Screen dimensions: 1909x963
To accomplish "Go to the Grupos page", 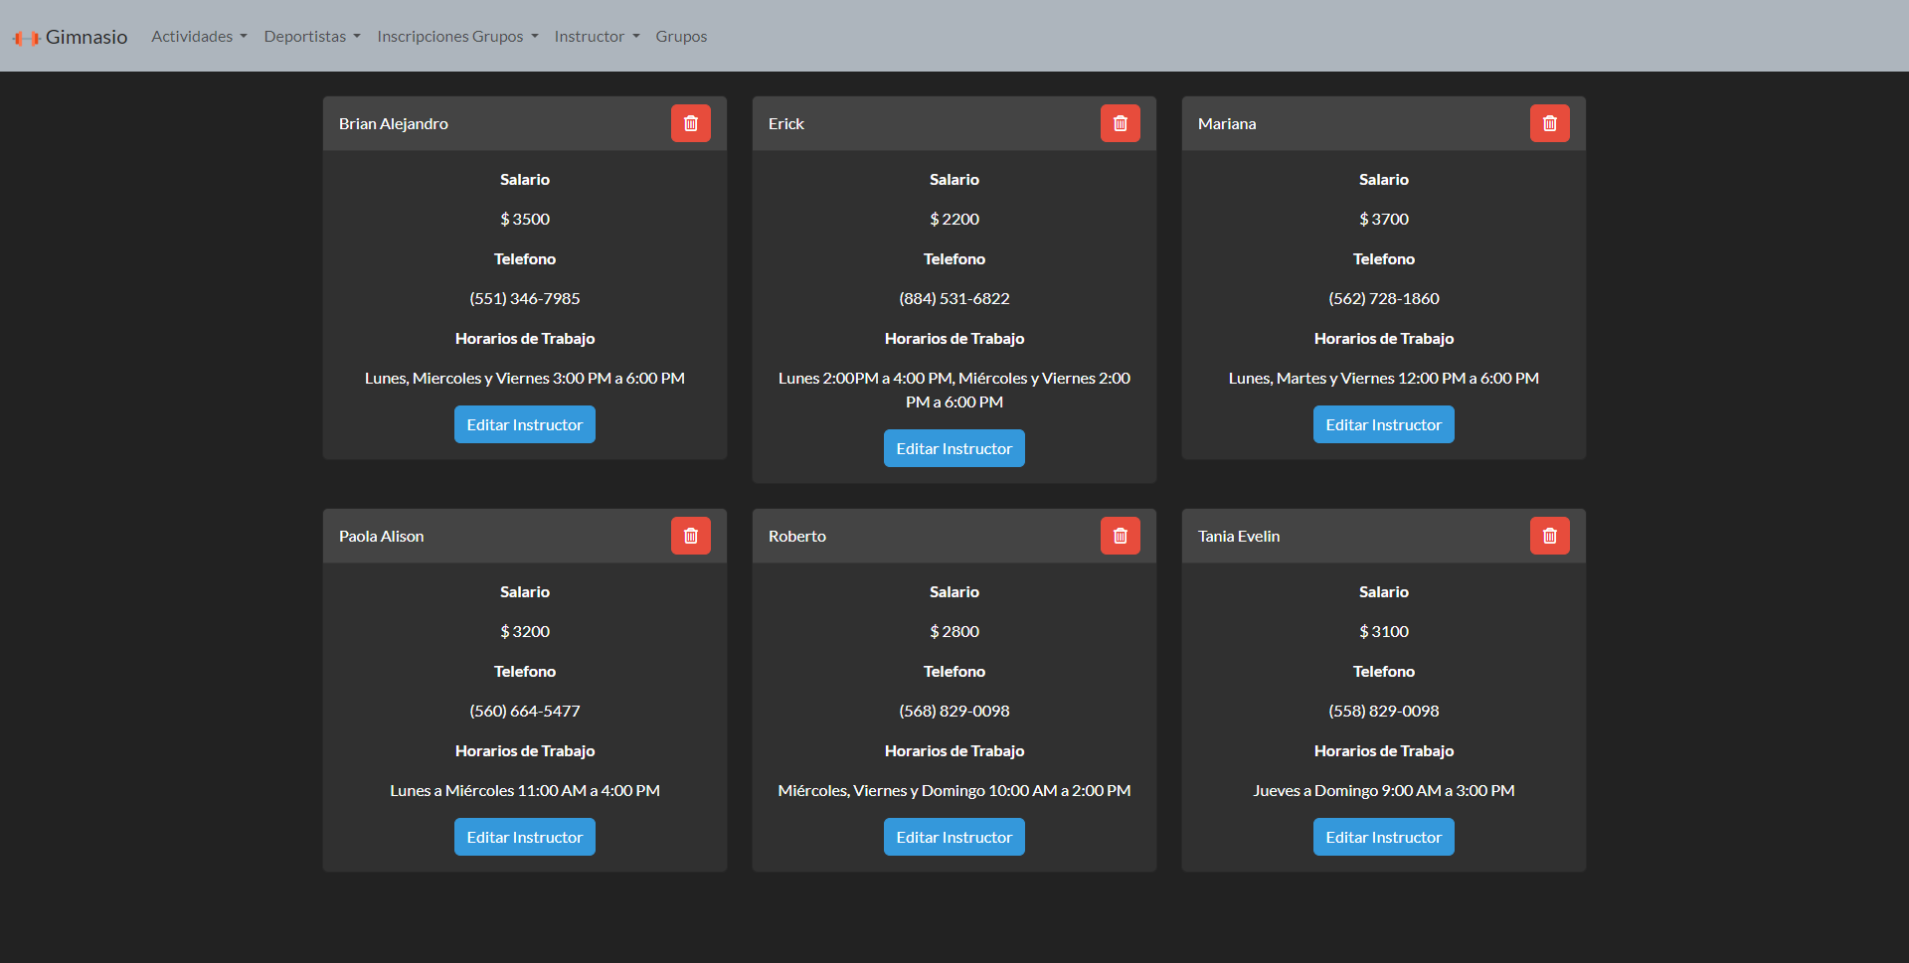I will coord(681,36).
